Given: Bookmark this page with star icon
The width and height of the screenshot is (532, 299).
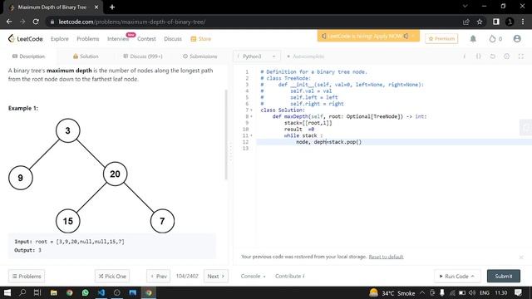Looking at the screenshot, I should click(x=480, y=22).
